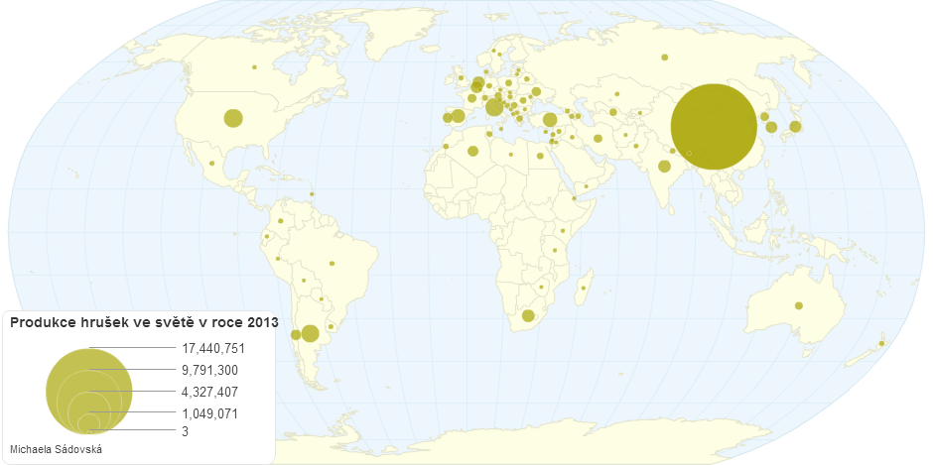Select the bubble in central Australia
This screenshot has height=465, width=933.
click(x=799, y=305)
